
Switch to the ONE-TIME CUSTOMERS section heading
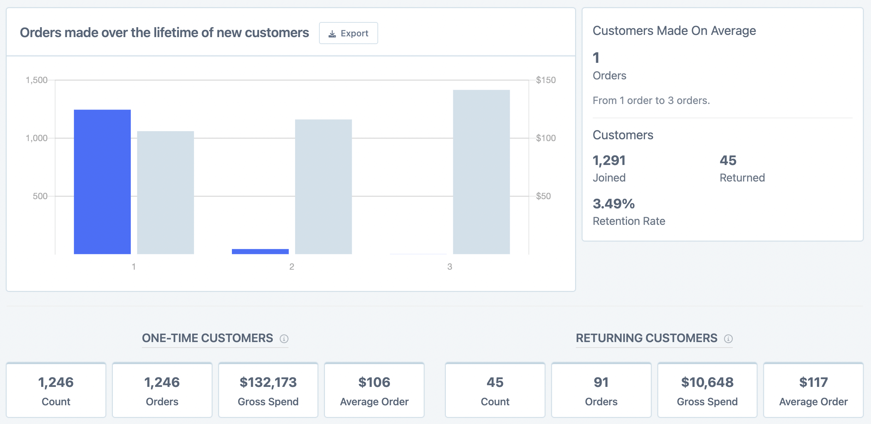[x=207, y=338]
